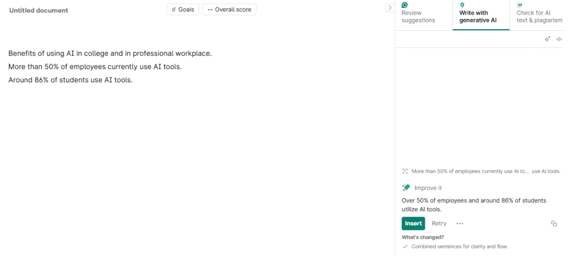Open the three-dots more options menu
The width and height of the screenshot is (569, 256).
coord(460,223)
